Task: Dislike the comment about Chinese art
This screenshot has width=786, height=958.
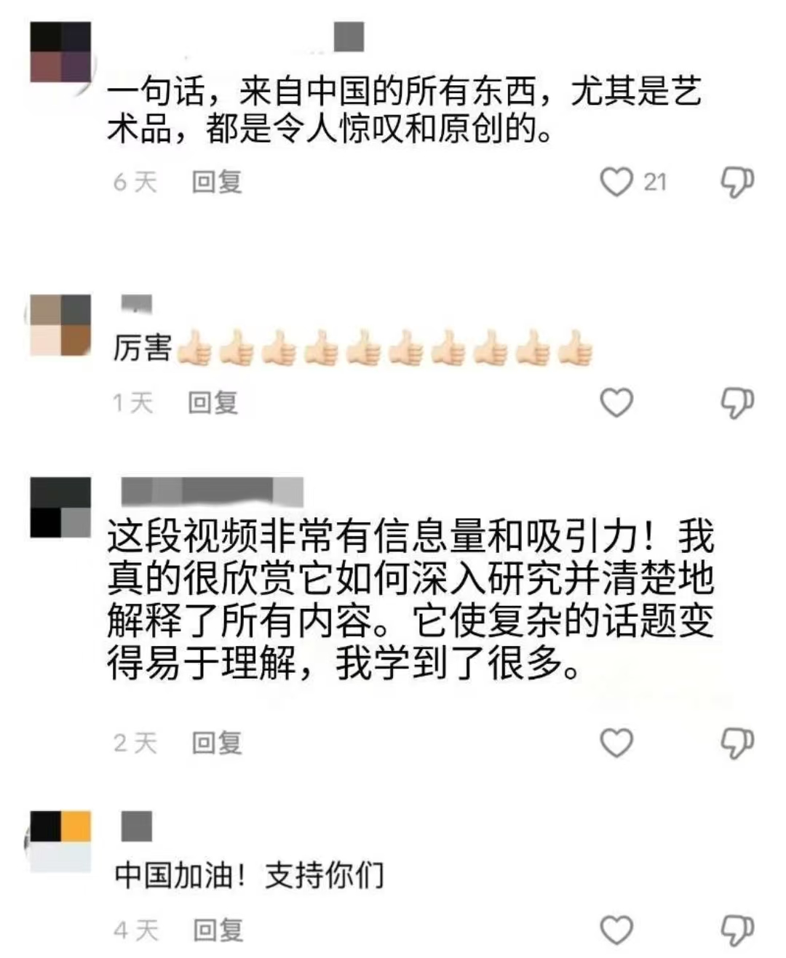Action: point(737,182)
